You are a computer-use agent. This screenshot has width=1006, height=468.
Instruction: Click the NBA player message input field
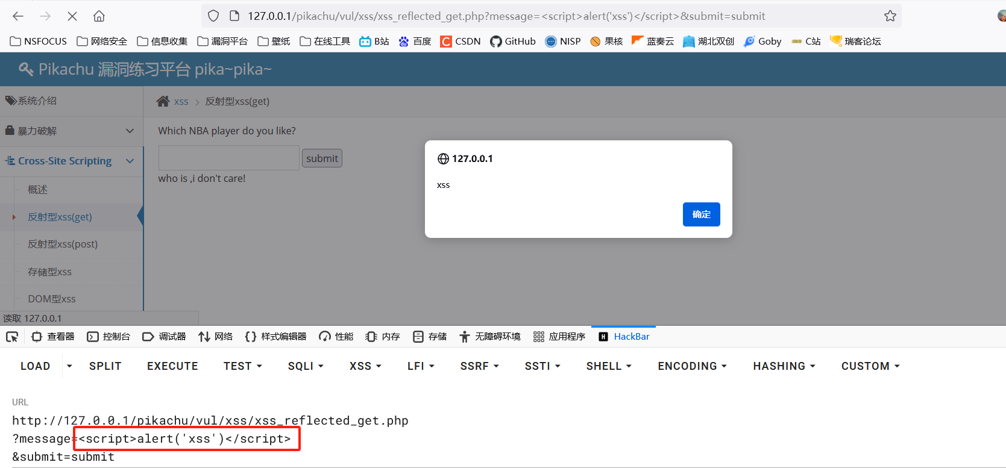click(229, 158)
